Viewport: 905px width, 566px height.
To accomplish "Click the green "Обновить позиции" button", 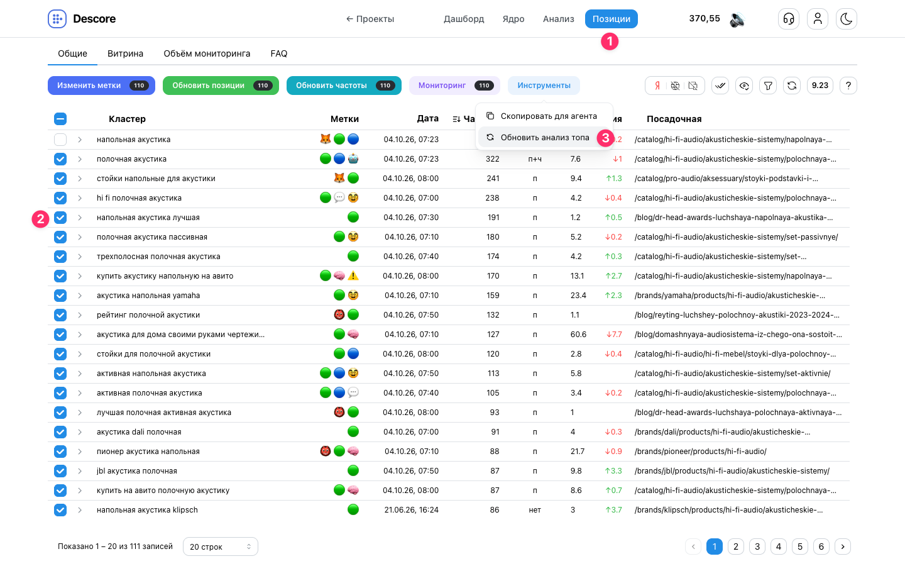I will point(221,86).
